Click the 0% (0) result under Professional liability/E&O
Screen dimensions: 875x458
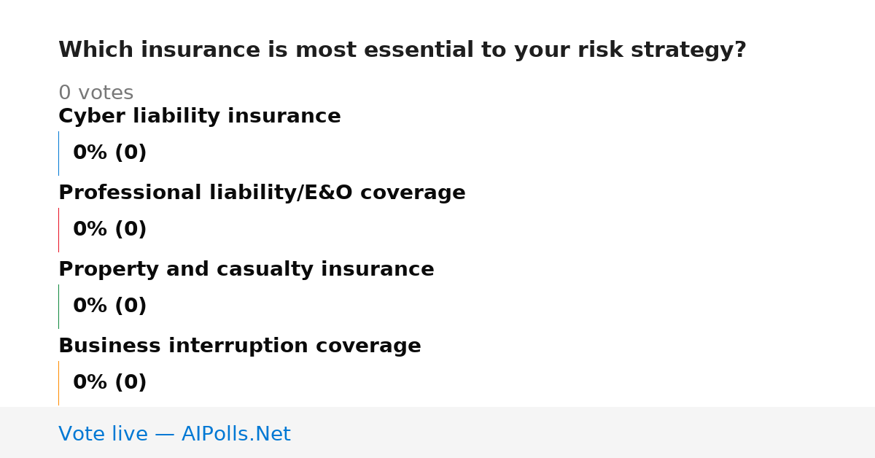pos(110,230)
